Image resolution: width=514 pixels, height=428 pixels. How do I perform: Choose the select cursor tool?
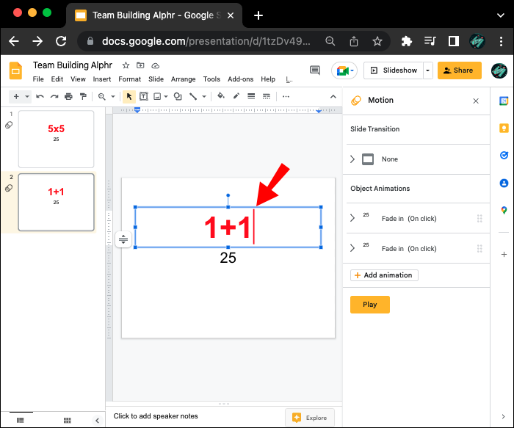(x=129, y=96)
